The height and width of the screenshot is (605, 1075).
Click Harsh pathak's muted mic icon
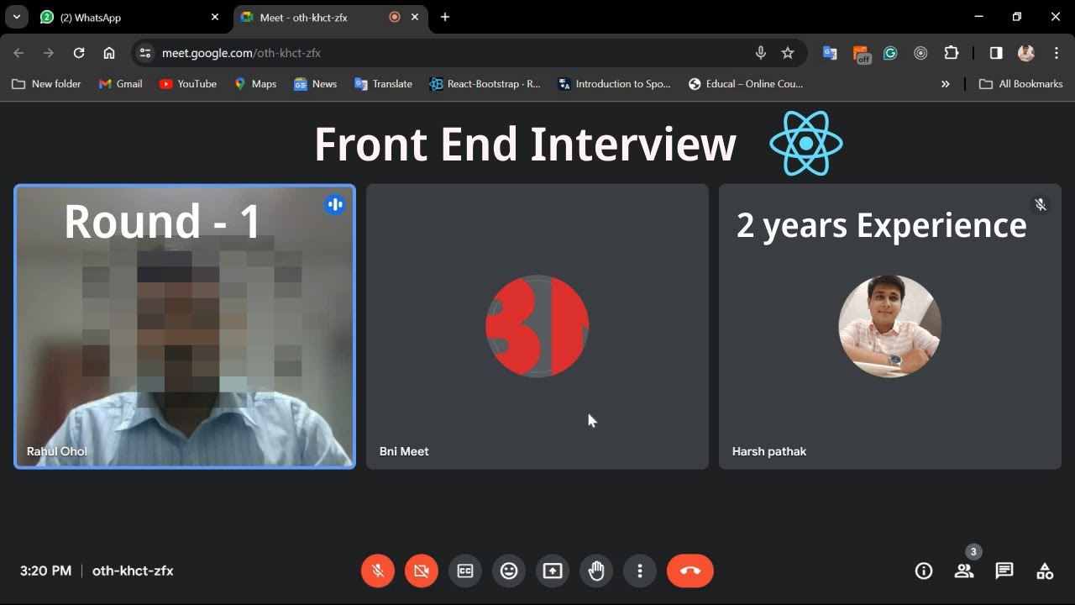coord(1041,204)
